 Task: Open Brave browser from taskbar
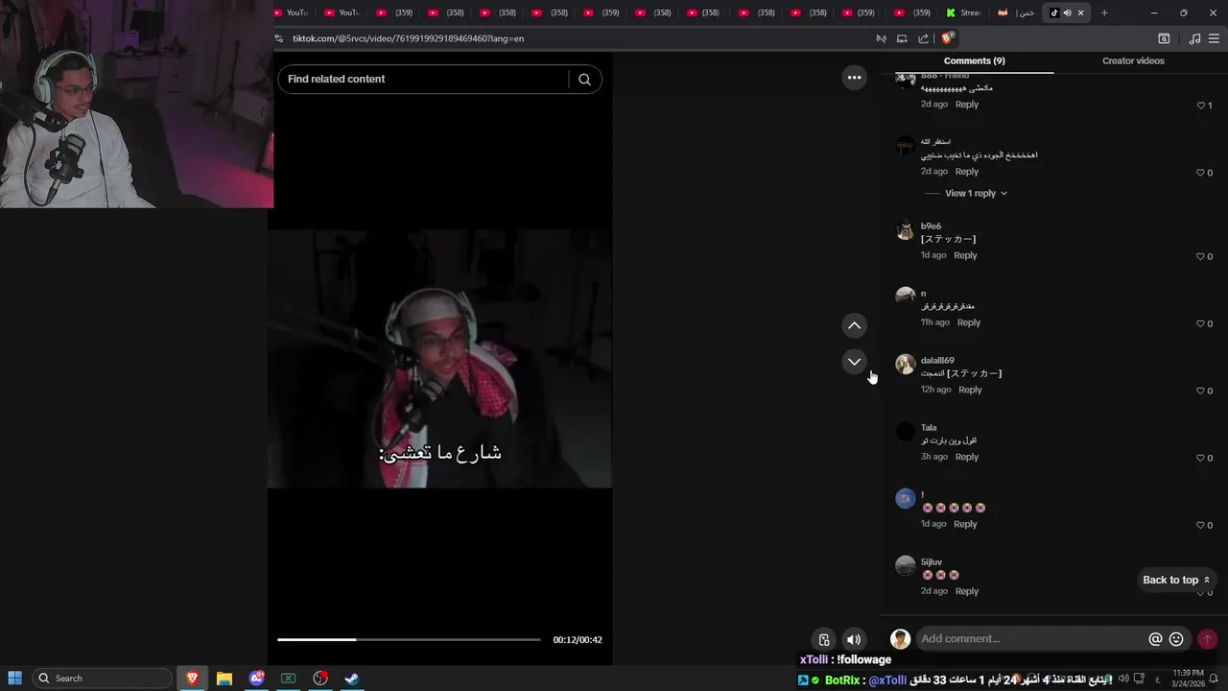[x=192, y=679]
